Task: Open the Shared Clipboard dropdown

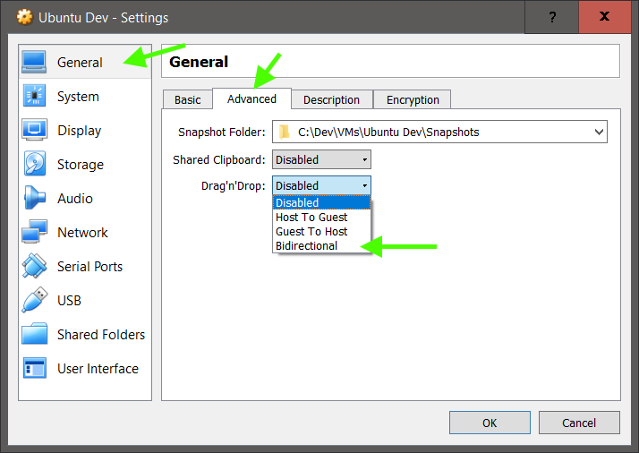Action: (321, 159)
